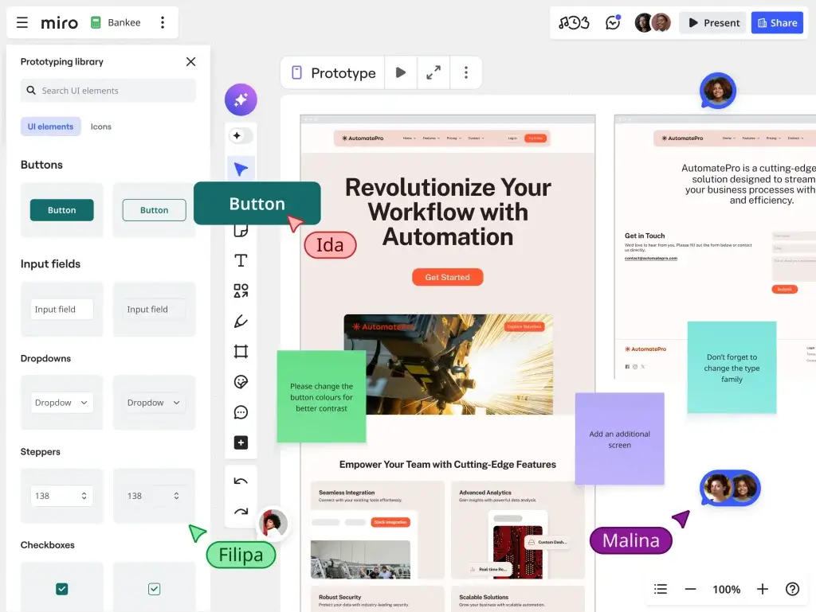This screenshot has height=612, width=816.
Task: Close the Prototyping library panel
Action: pos(191,62)
